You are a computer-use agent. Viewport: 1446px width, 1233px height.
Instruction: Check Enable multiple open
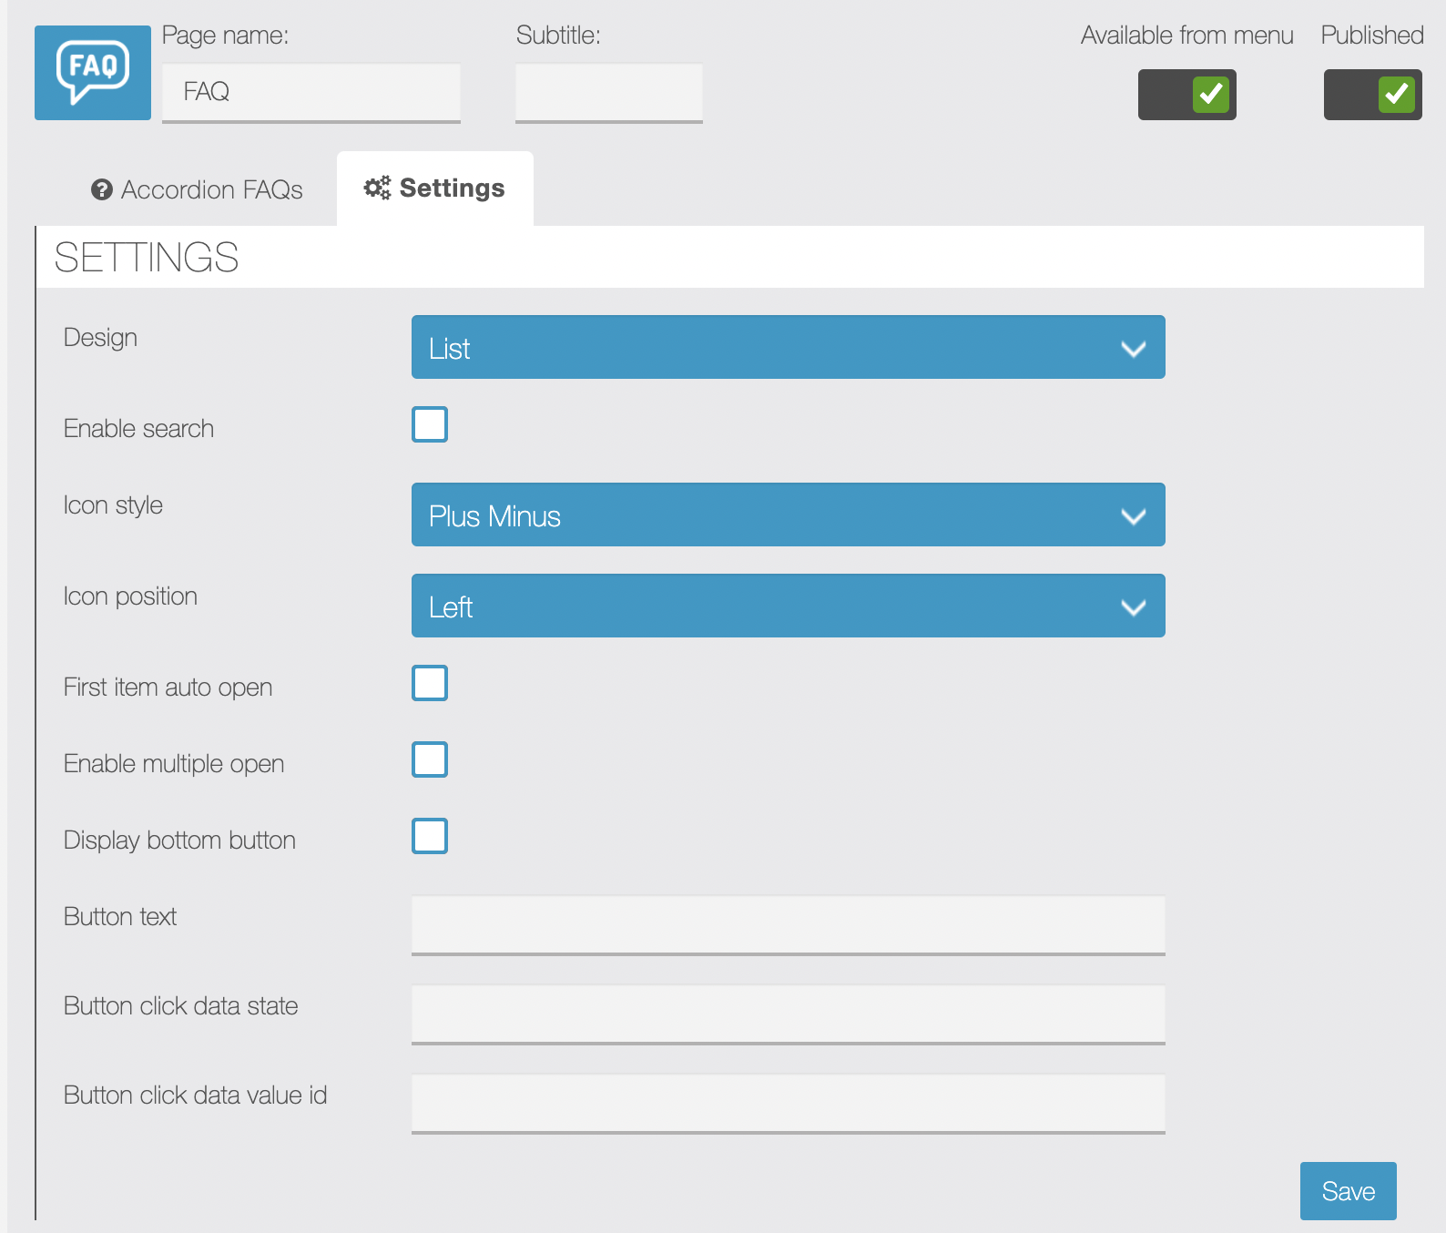click(x=430, y=759)
